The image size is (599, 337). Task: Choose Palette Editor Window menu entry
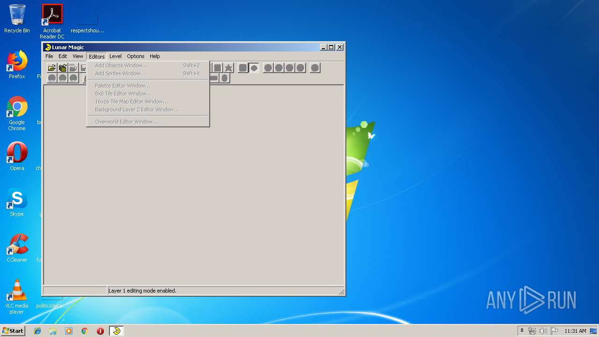(148, 86)
